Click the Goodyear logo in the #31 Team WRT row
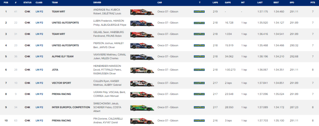The height and width of the screenshot is (126, 319). coord(199,34)
